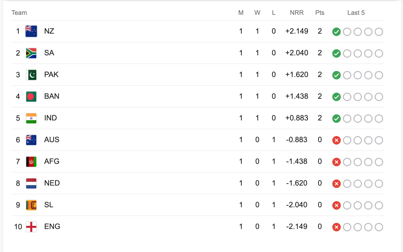Click the Netherlands flag icon
This screenshot has height=252, width=403.
pos(31,183)
